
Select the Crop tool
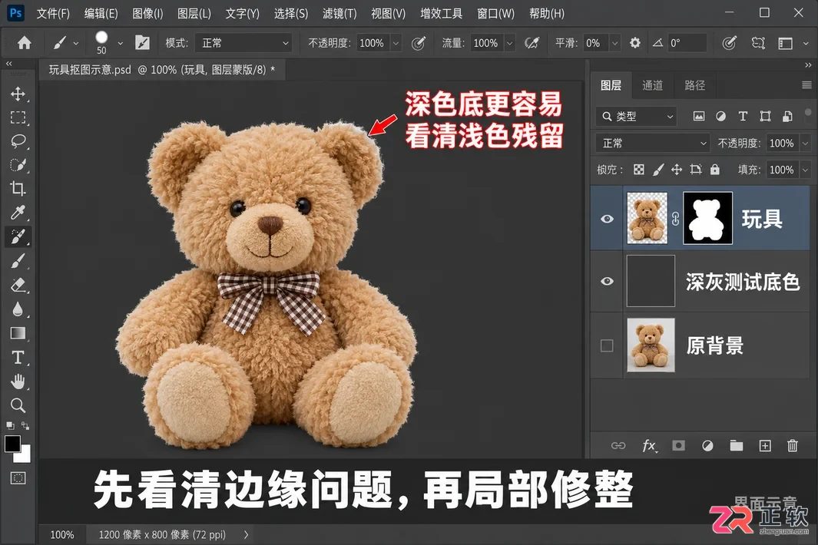[18, 188]
